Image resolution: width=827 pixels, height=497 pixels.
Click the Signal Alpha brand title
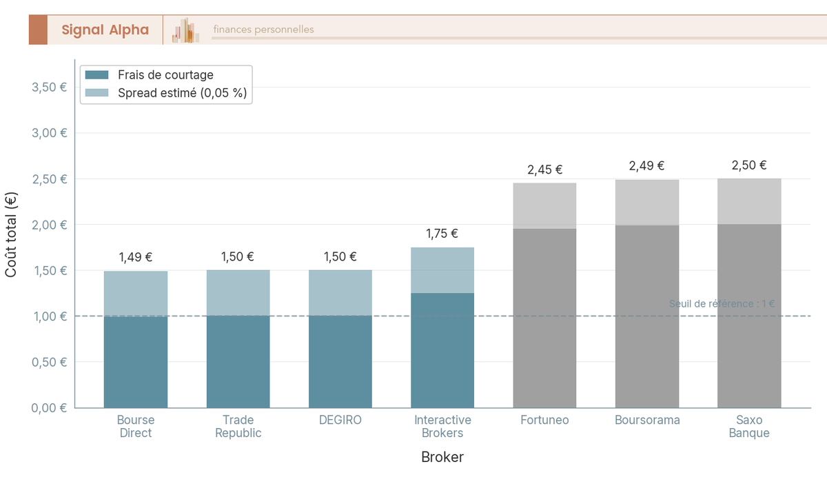tap(105, 30)
